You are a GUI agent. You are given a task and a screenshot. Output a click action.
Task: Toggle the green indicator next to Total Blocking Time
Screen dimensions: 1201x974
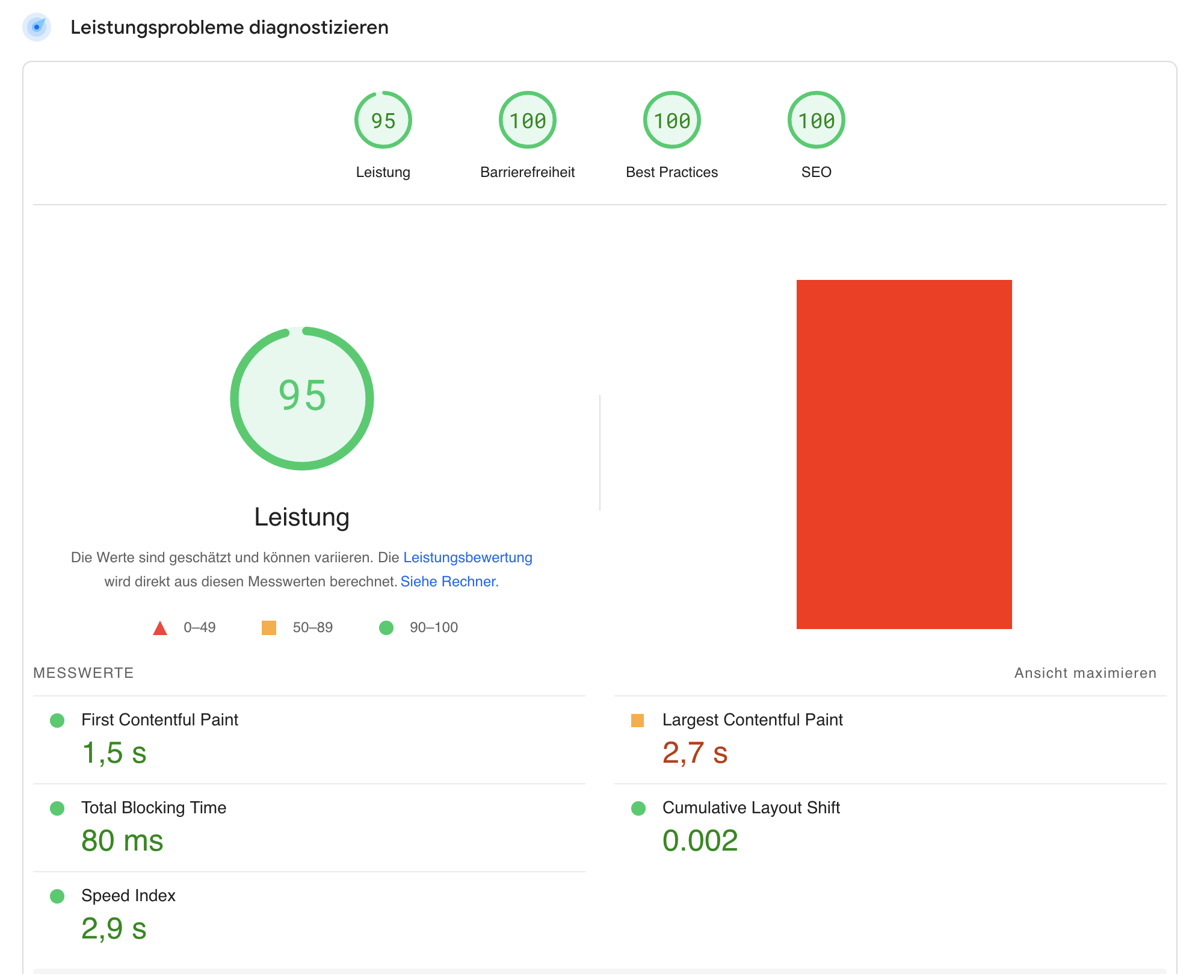[x=58, y=808]
